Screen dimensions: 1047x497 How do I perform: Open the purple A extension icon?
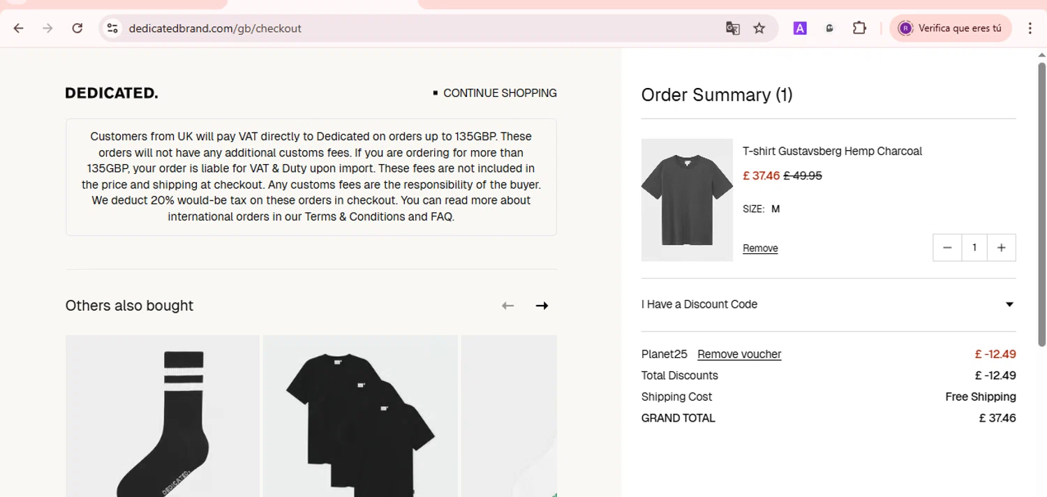point(800,29)
